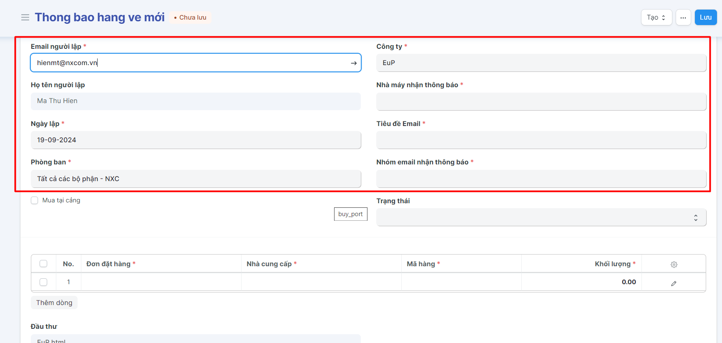Viewport: 722px width, 343px height.
Task: Click the arrow icon in email field
Action: (x=353, y=63)
